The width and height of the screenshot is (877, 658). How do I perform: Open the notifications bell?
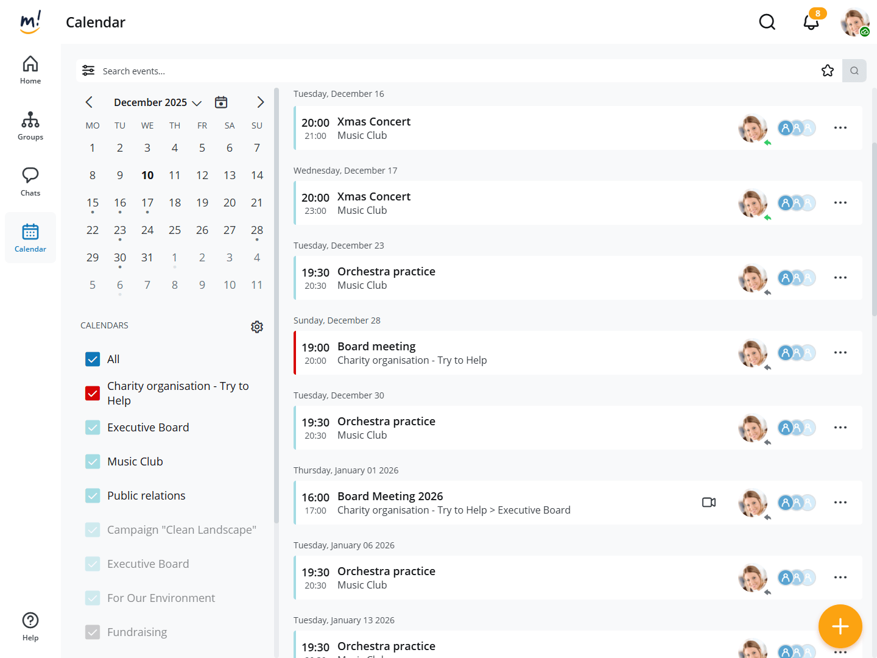pyautogui.click(x=811, y=23)
